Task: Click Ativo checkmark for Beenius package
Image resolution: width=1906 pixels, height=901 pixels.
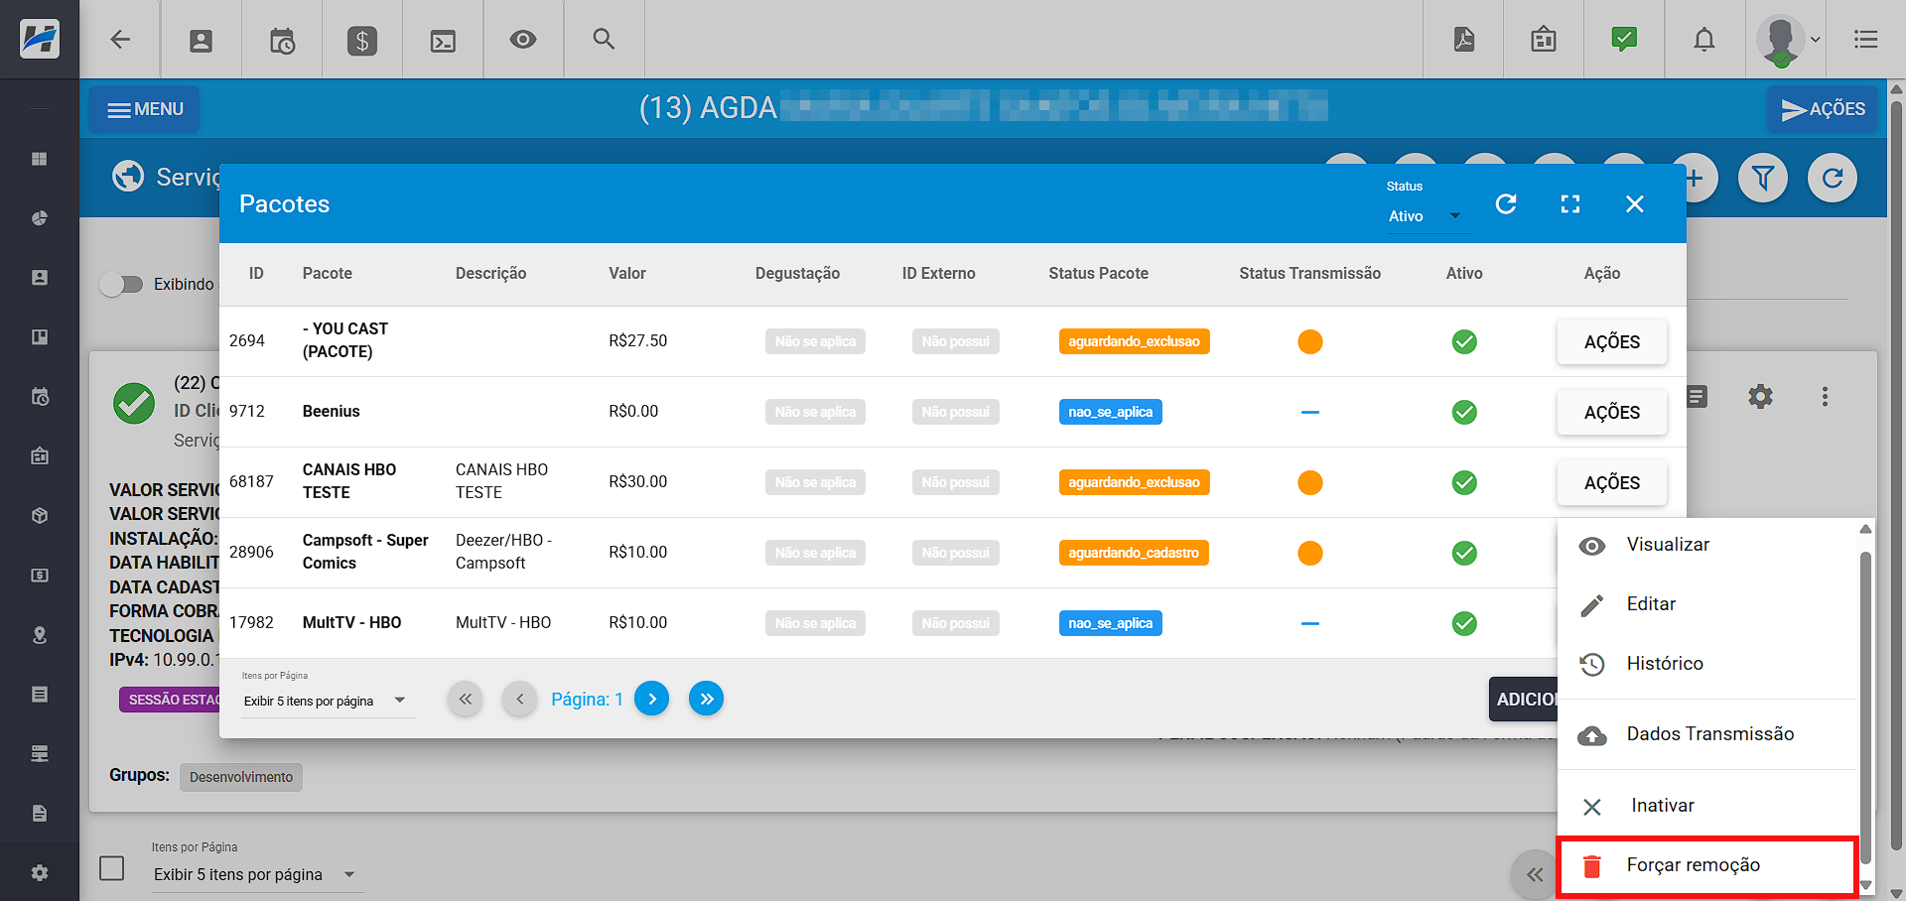Action: click(x=1464, y=412)
